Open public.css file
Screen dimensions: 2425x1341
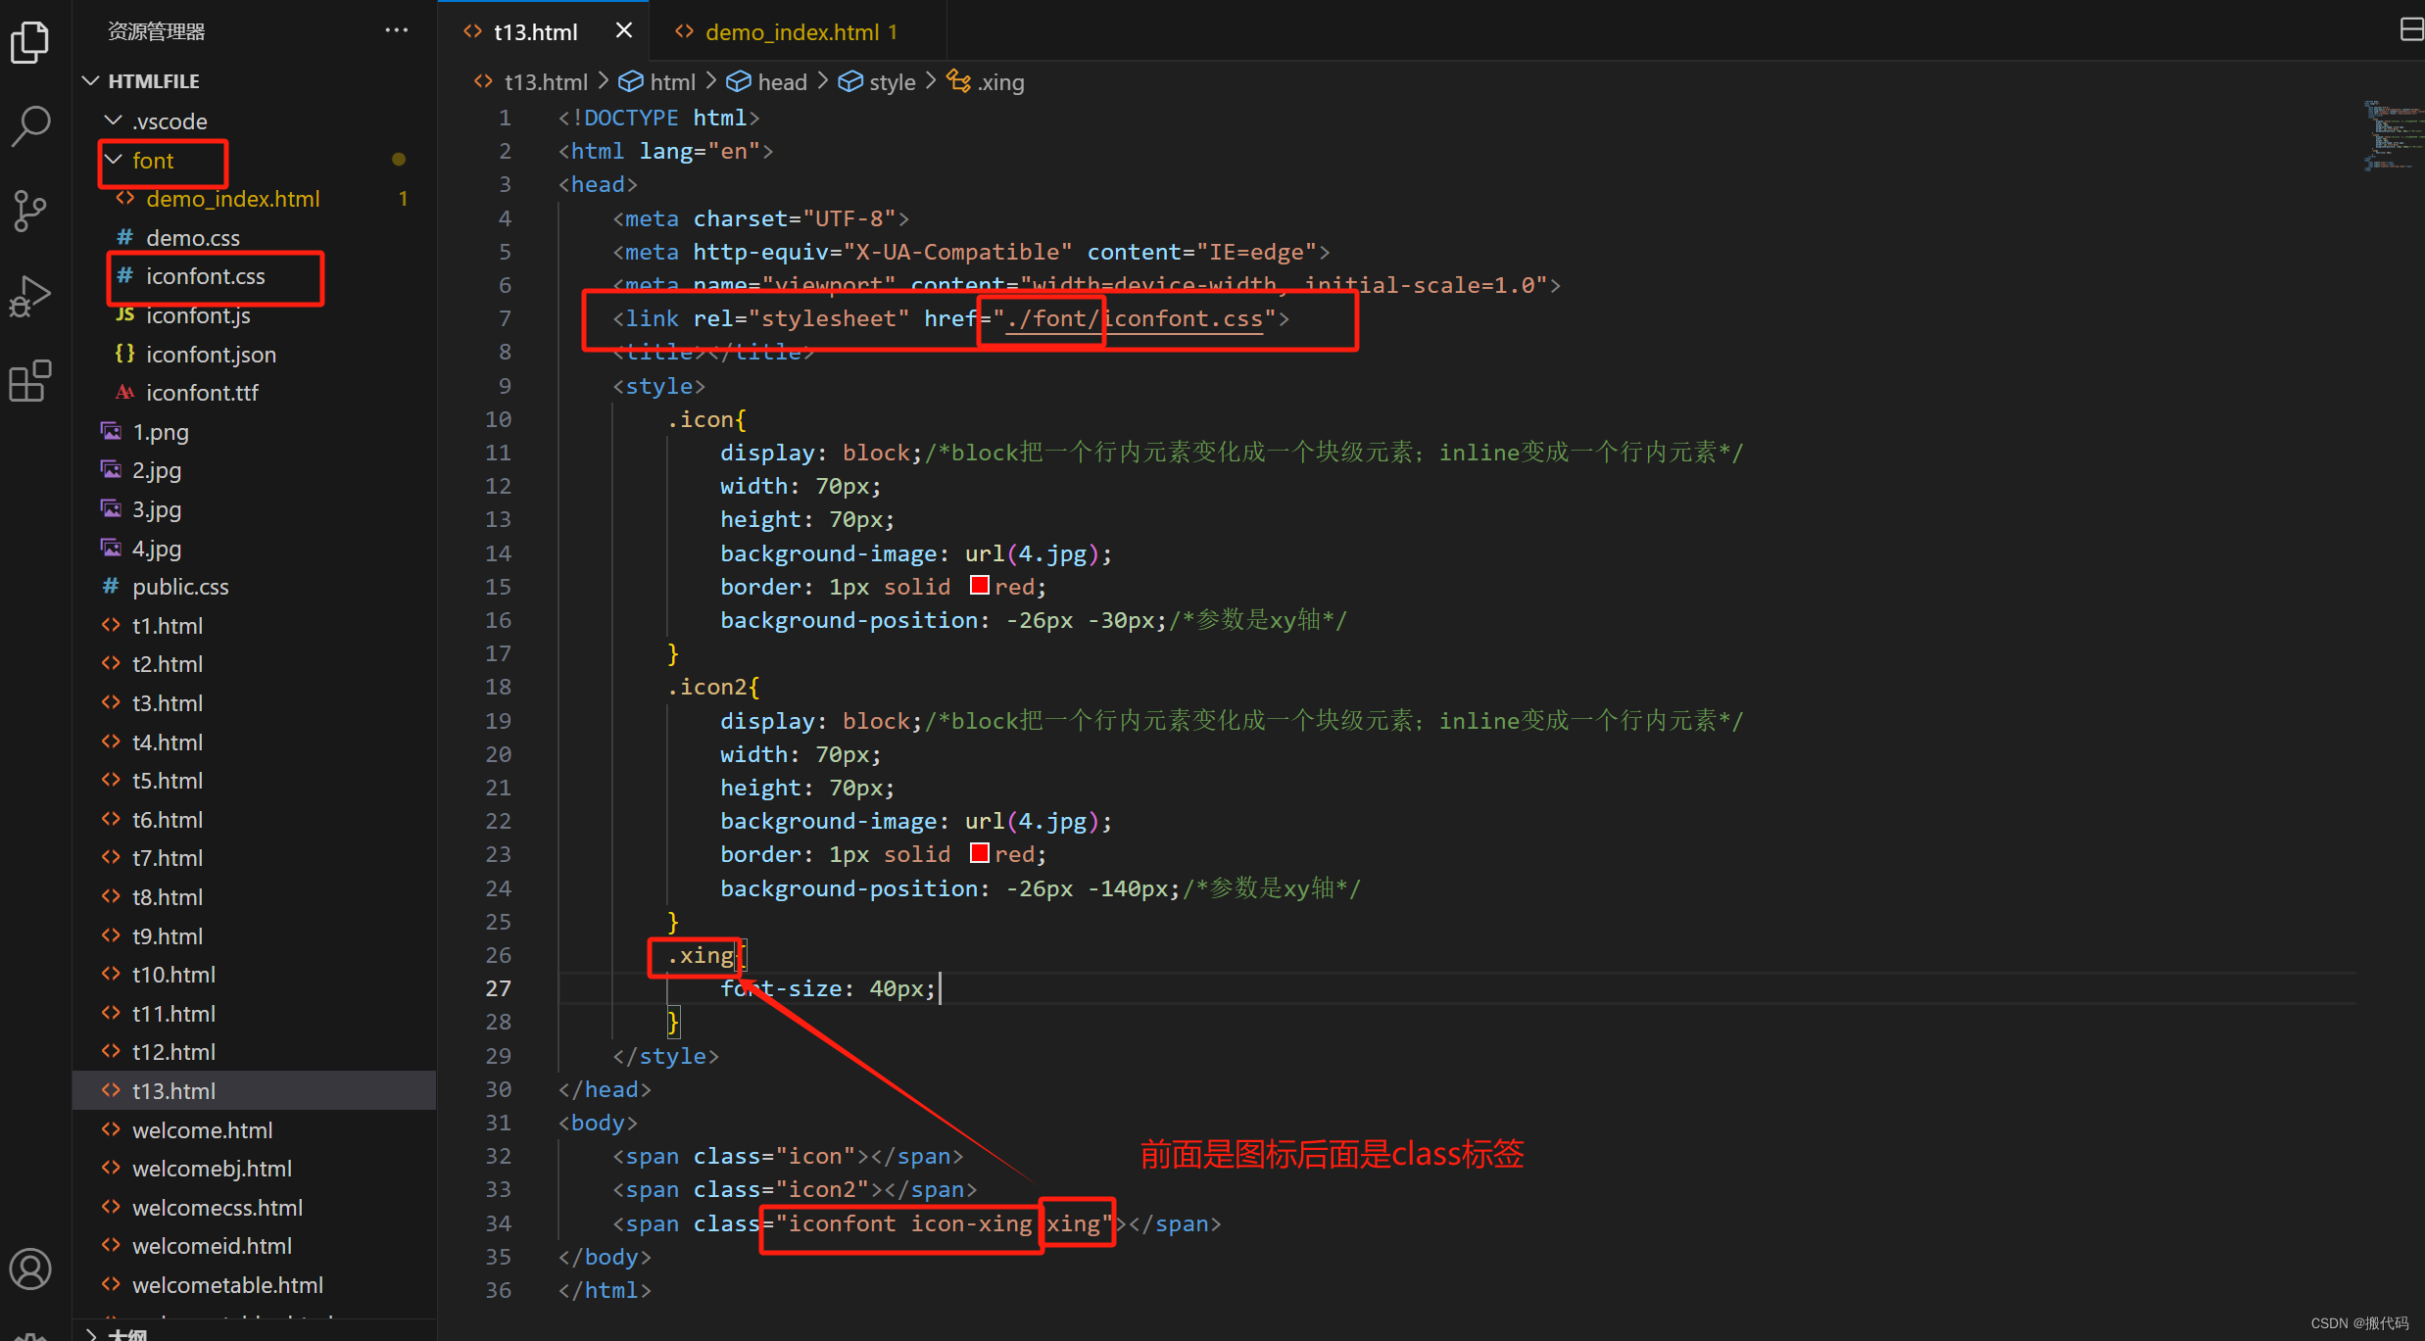coord(255,587)
